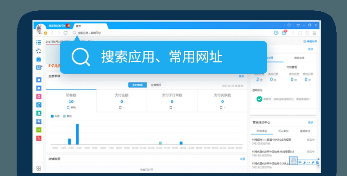Click the 设置 link in 店铺数据 section
This screenshot has width=347, height=183.
click(242, 159)
